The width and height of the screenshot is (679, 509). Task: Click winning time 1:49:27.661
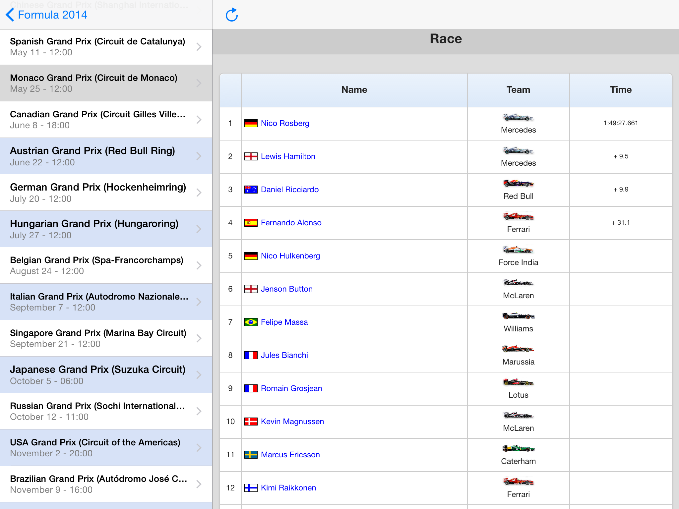pos(621,123)
